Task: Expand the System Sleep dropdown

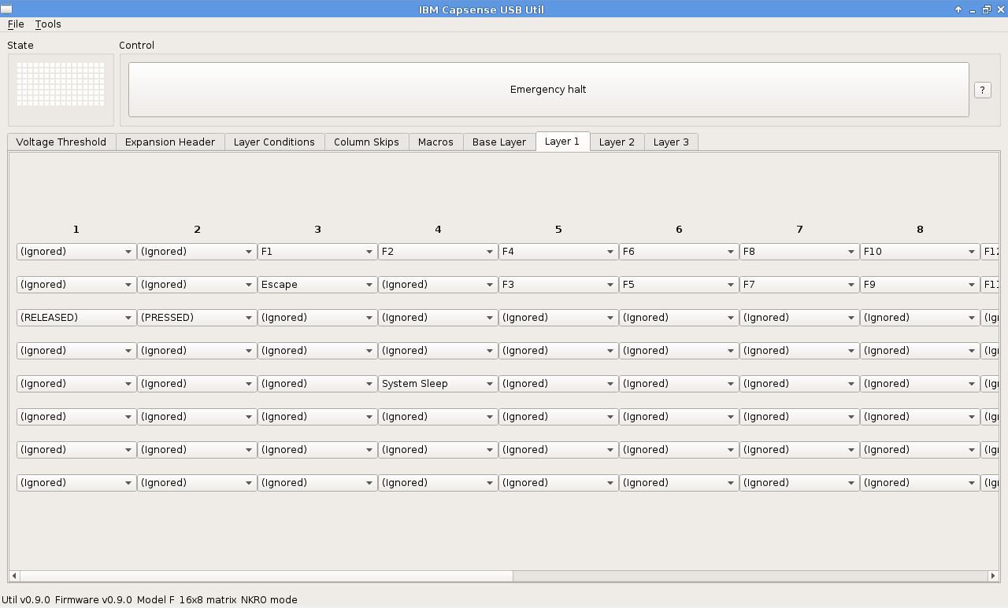Action: (x=437, y=384)
